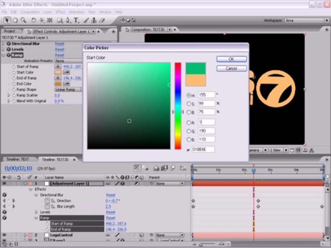
Task: Select the S saturation radio button
Action: (189, 104)
